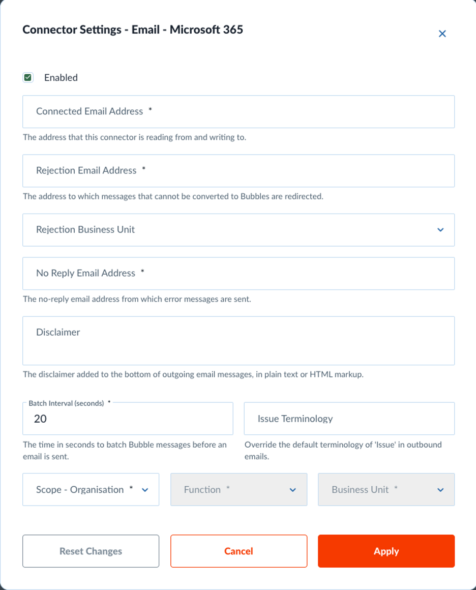Image resolution: width=476 pixels, height=590 pixels.
Task: Open the Business Unit dropdown
Action: (x=385, y=490)
